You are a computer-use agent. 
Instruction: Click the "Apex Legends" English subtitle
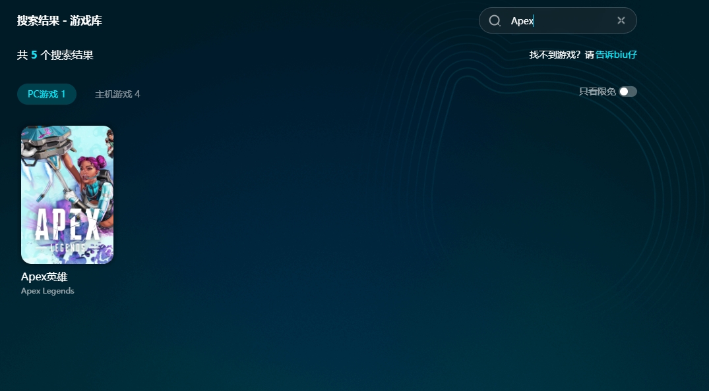click(x=47, y=291)
